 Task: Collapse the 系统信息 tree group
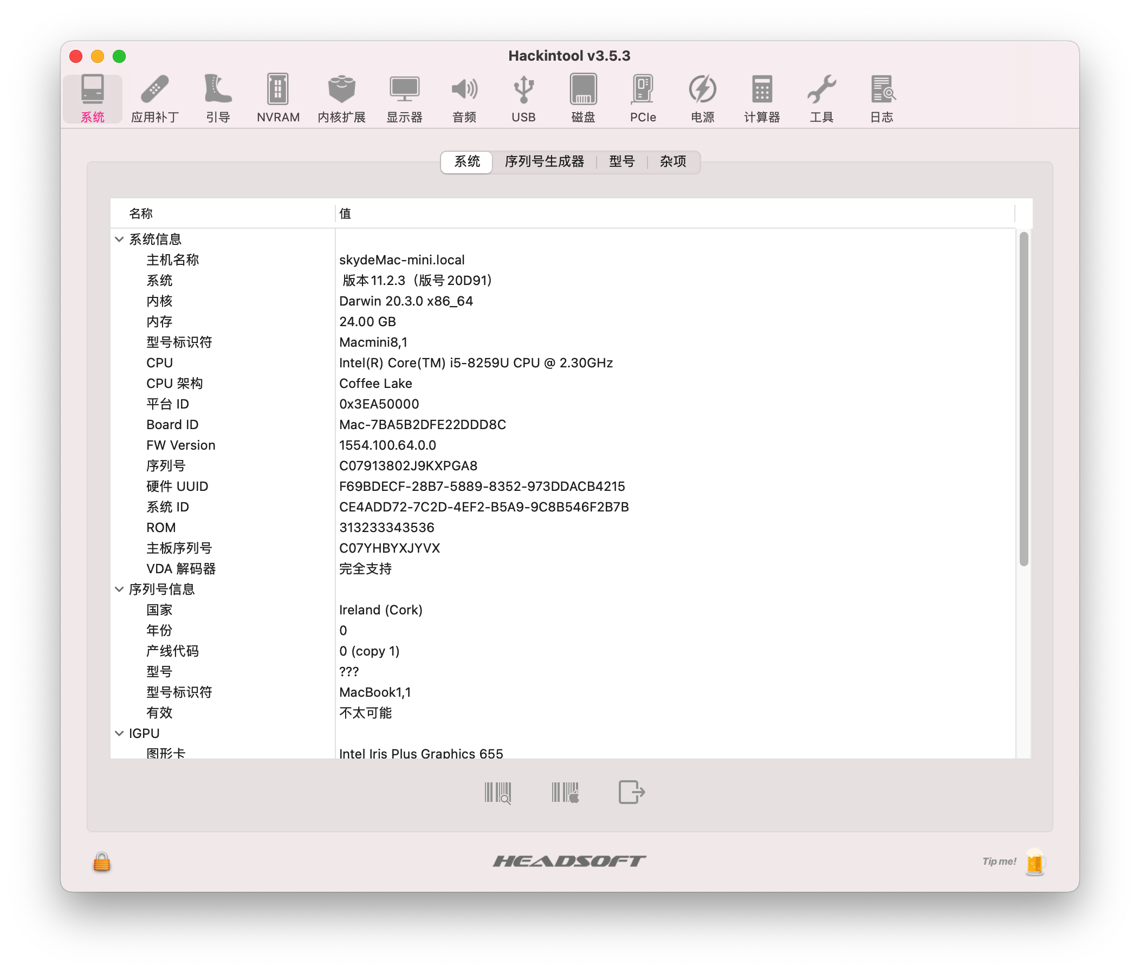click(119, 239)
